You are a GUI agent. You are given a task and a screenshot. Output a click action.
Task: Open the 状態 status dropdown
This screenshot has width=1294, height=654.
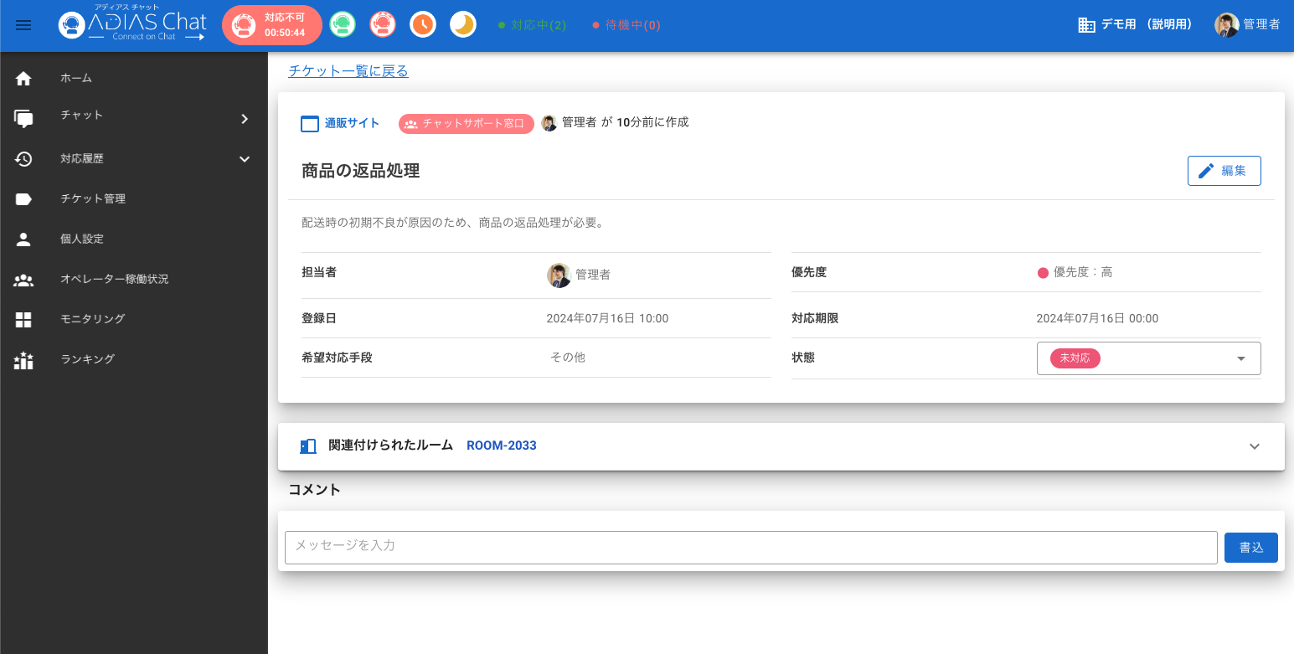click(x=1148, y=358)
